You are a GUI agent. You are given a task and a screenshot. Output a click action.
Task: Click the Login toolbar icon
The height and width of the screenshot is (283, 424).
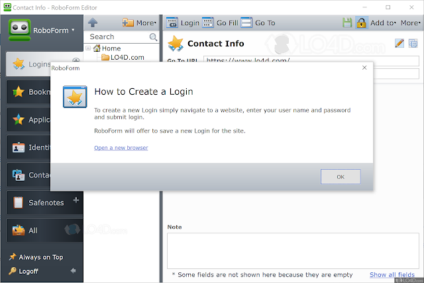[x=172, y=23]
